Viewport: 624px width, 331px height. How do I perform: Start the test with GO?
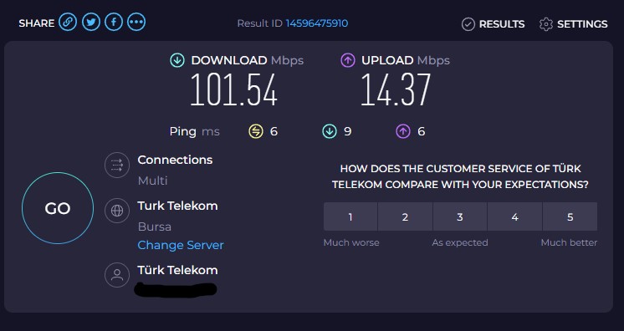click(58, 208)
